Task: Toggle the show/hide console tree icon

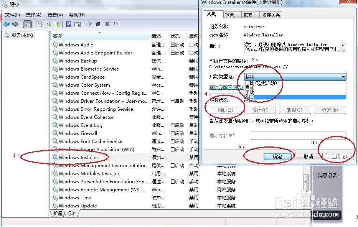Action: click(x=27, y=24)
